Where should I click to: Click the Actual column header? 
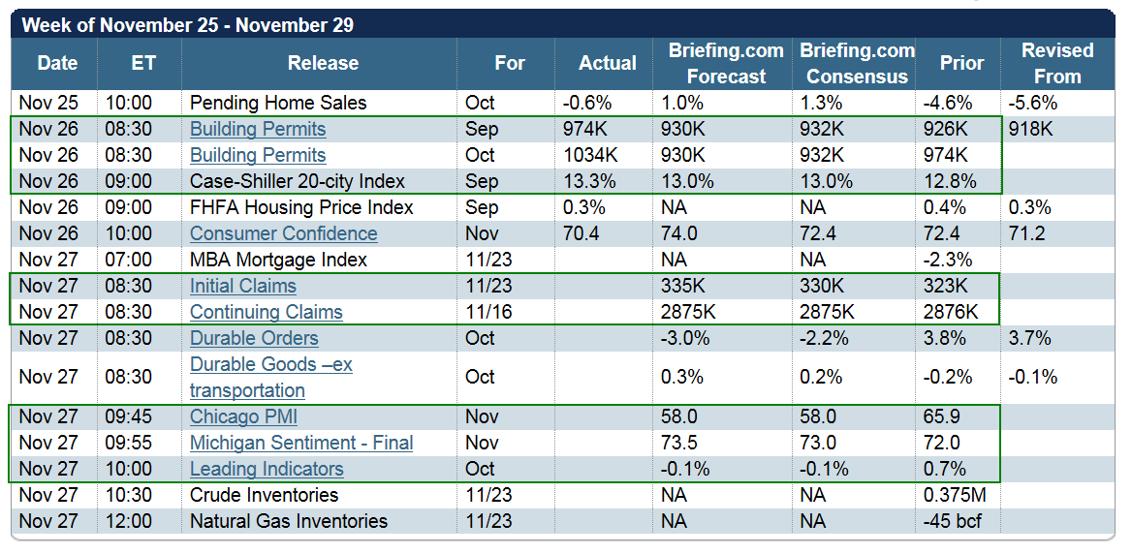(x=608, y=64)
